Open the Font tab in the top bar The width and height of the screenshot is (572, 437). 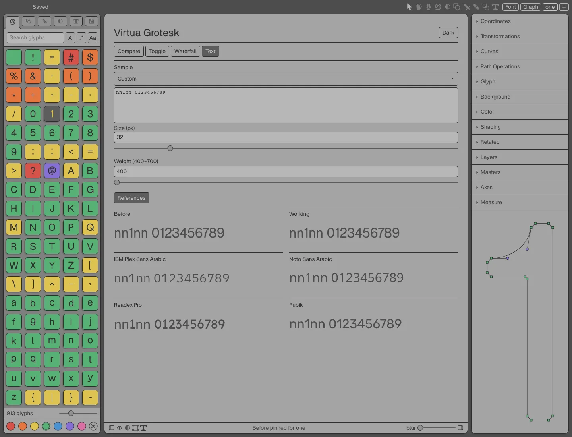click(x=510, y=7)
